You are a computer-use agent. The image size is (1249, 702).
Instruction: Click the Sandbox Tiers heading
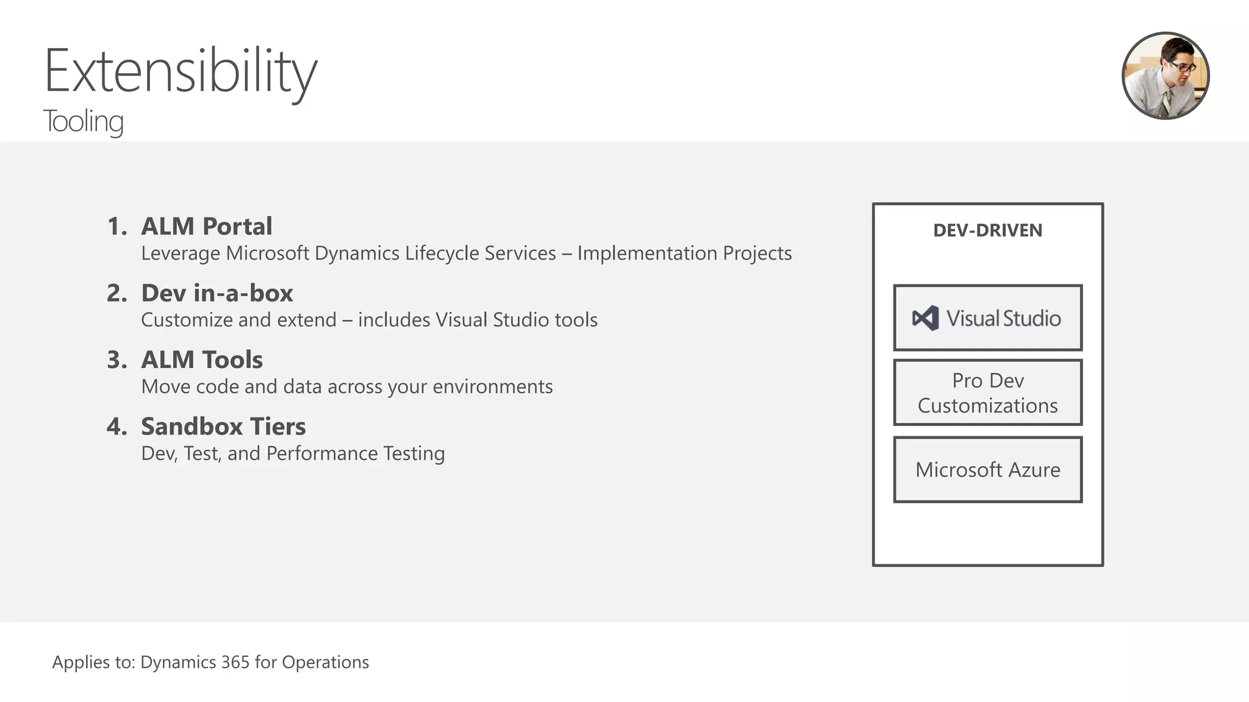pos(223,427)
